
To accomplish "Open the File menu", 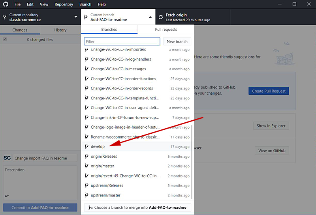I will pos(17,4).
